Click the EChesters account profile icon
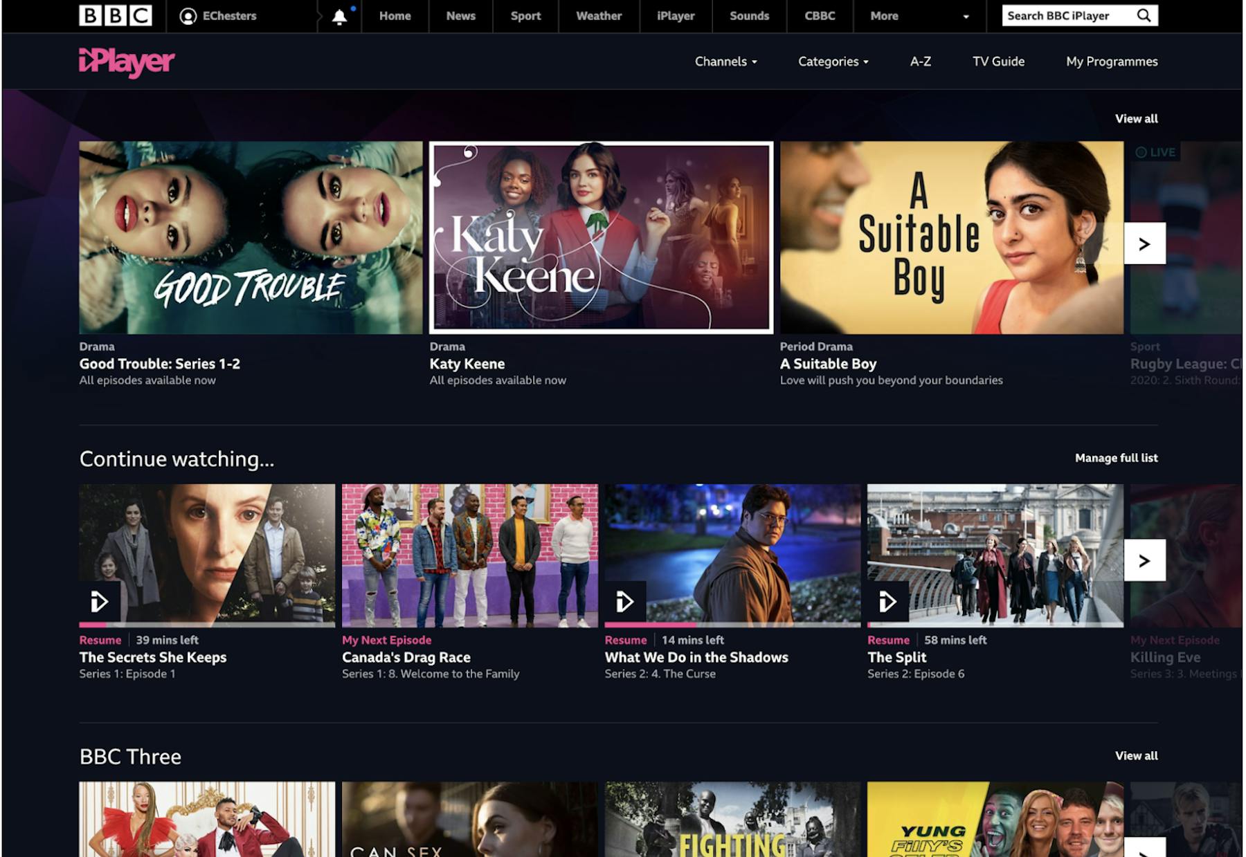1246x857 pixels. [188, 16]
